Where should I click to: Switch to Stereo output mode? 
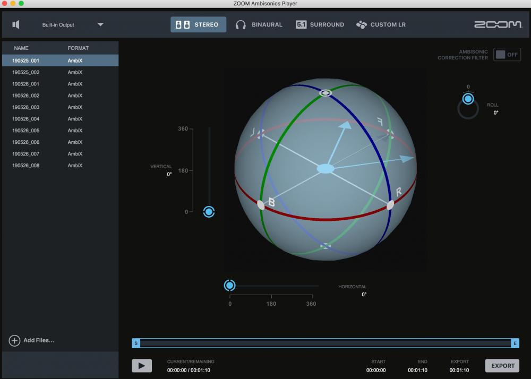[198, 24]
